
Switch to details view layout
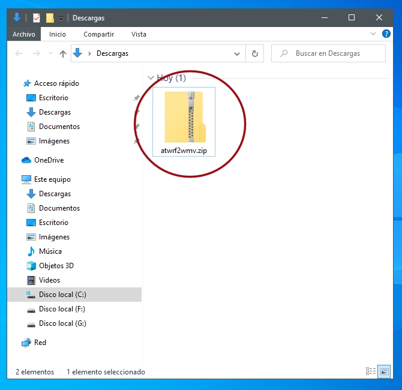click(370, 371)
